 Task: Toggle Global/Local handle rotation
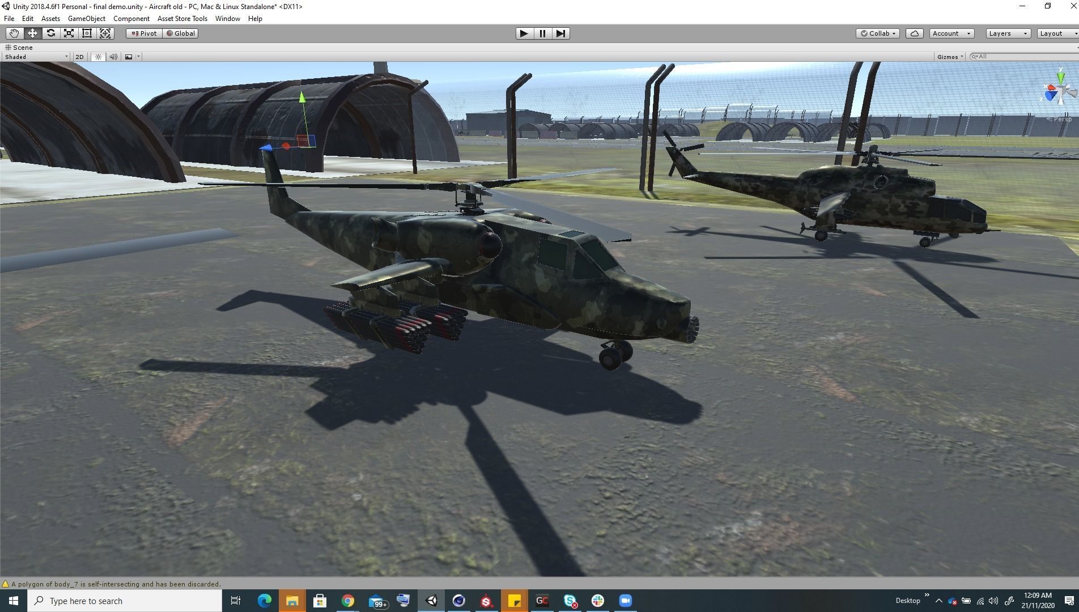[x=180, y=33]
